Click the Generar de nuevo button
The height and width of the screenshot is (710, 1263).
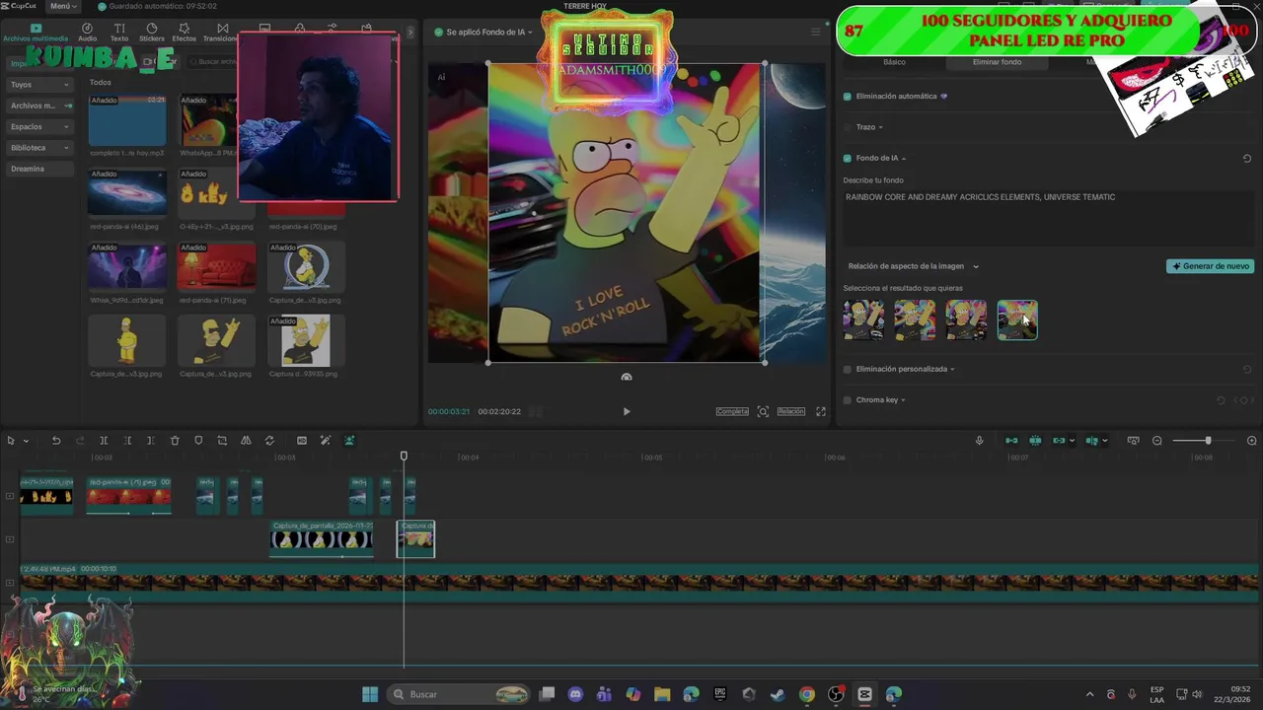click(1211, 266)
